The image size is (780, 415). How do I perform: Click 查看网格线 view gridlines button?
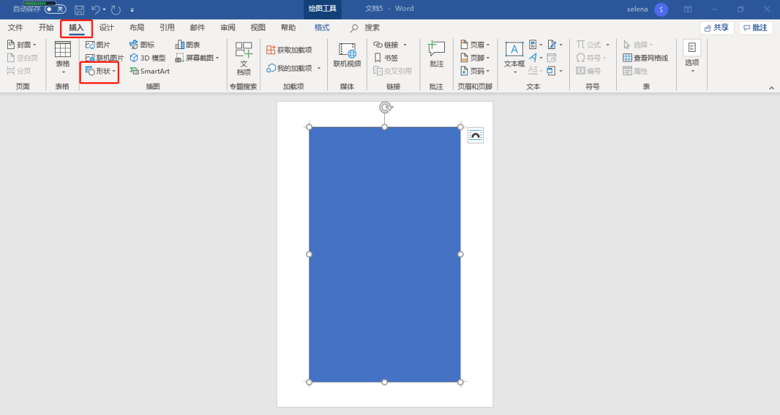[645, 58]
